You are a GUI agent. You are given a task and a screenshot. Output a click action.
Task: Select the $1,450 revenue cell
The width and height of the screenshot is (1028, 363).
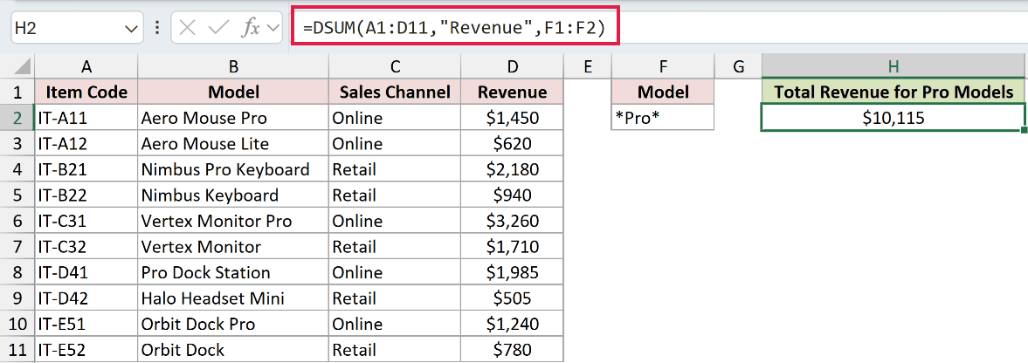click(512, 118)
